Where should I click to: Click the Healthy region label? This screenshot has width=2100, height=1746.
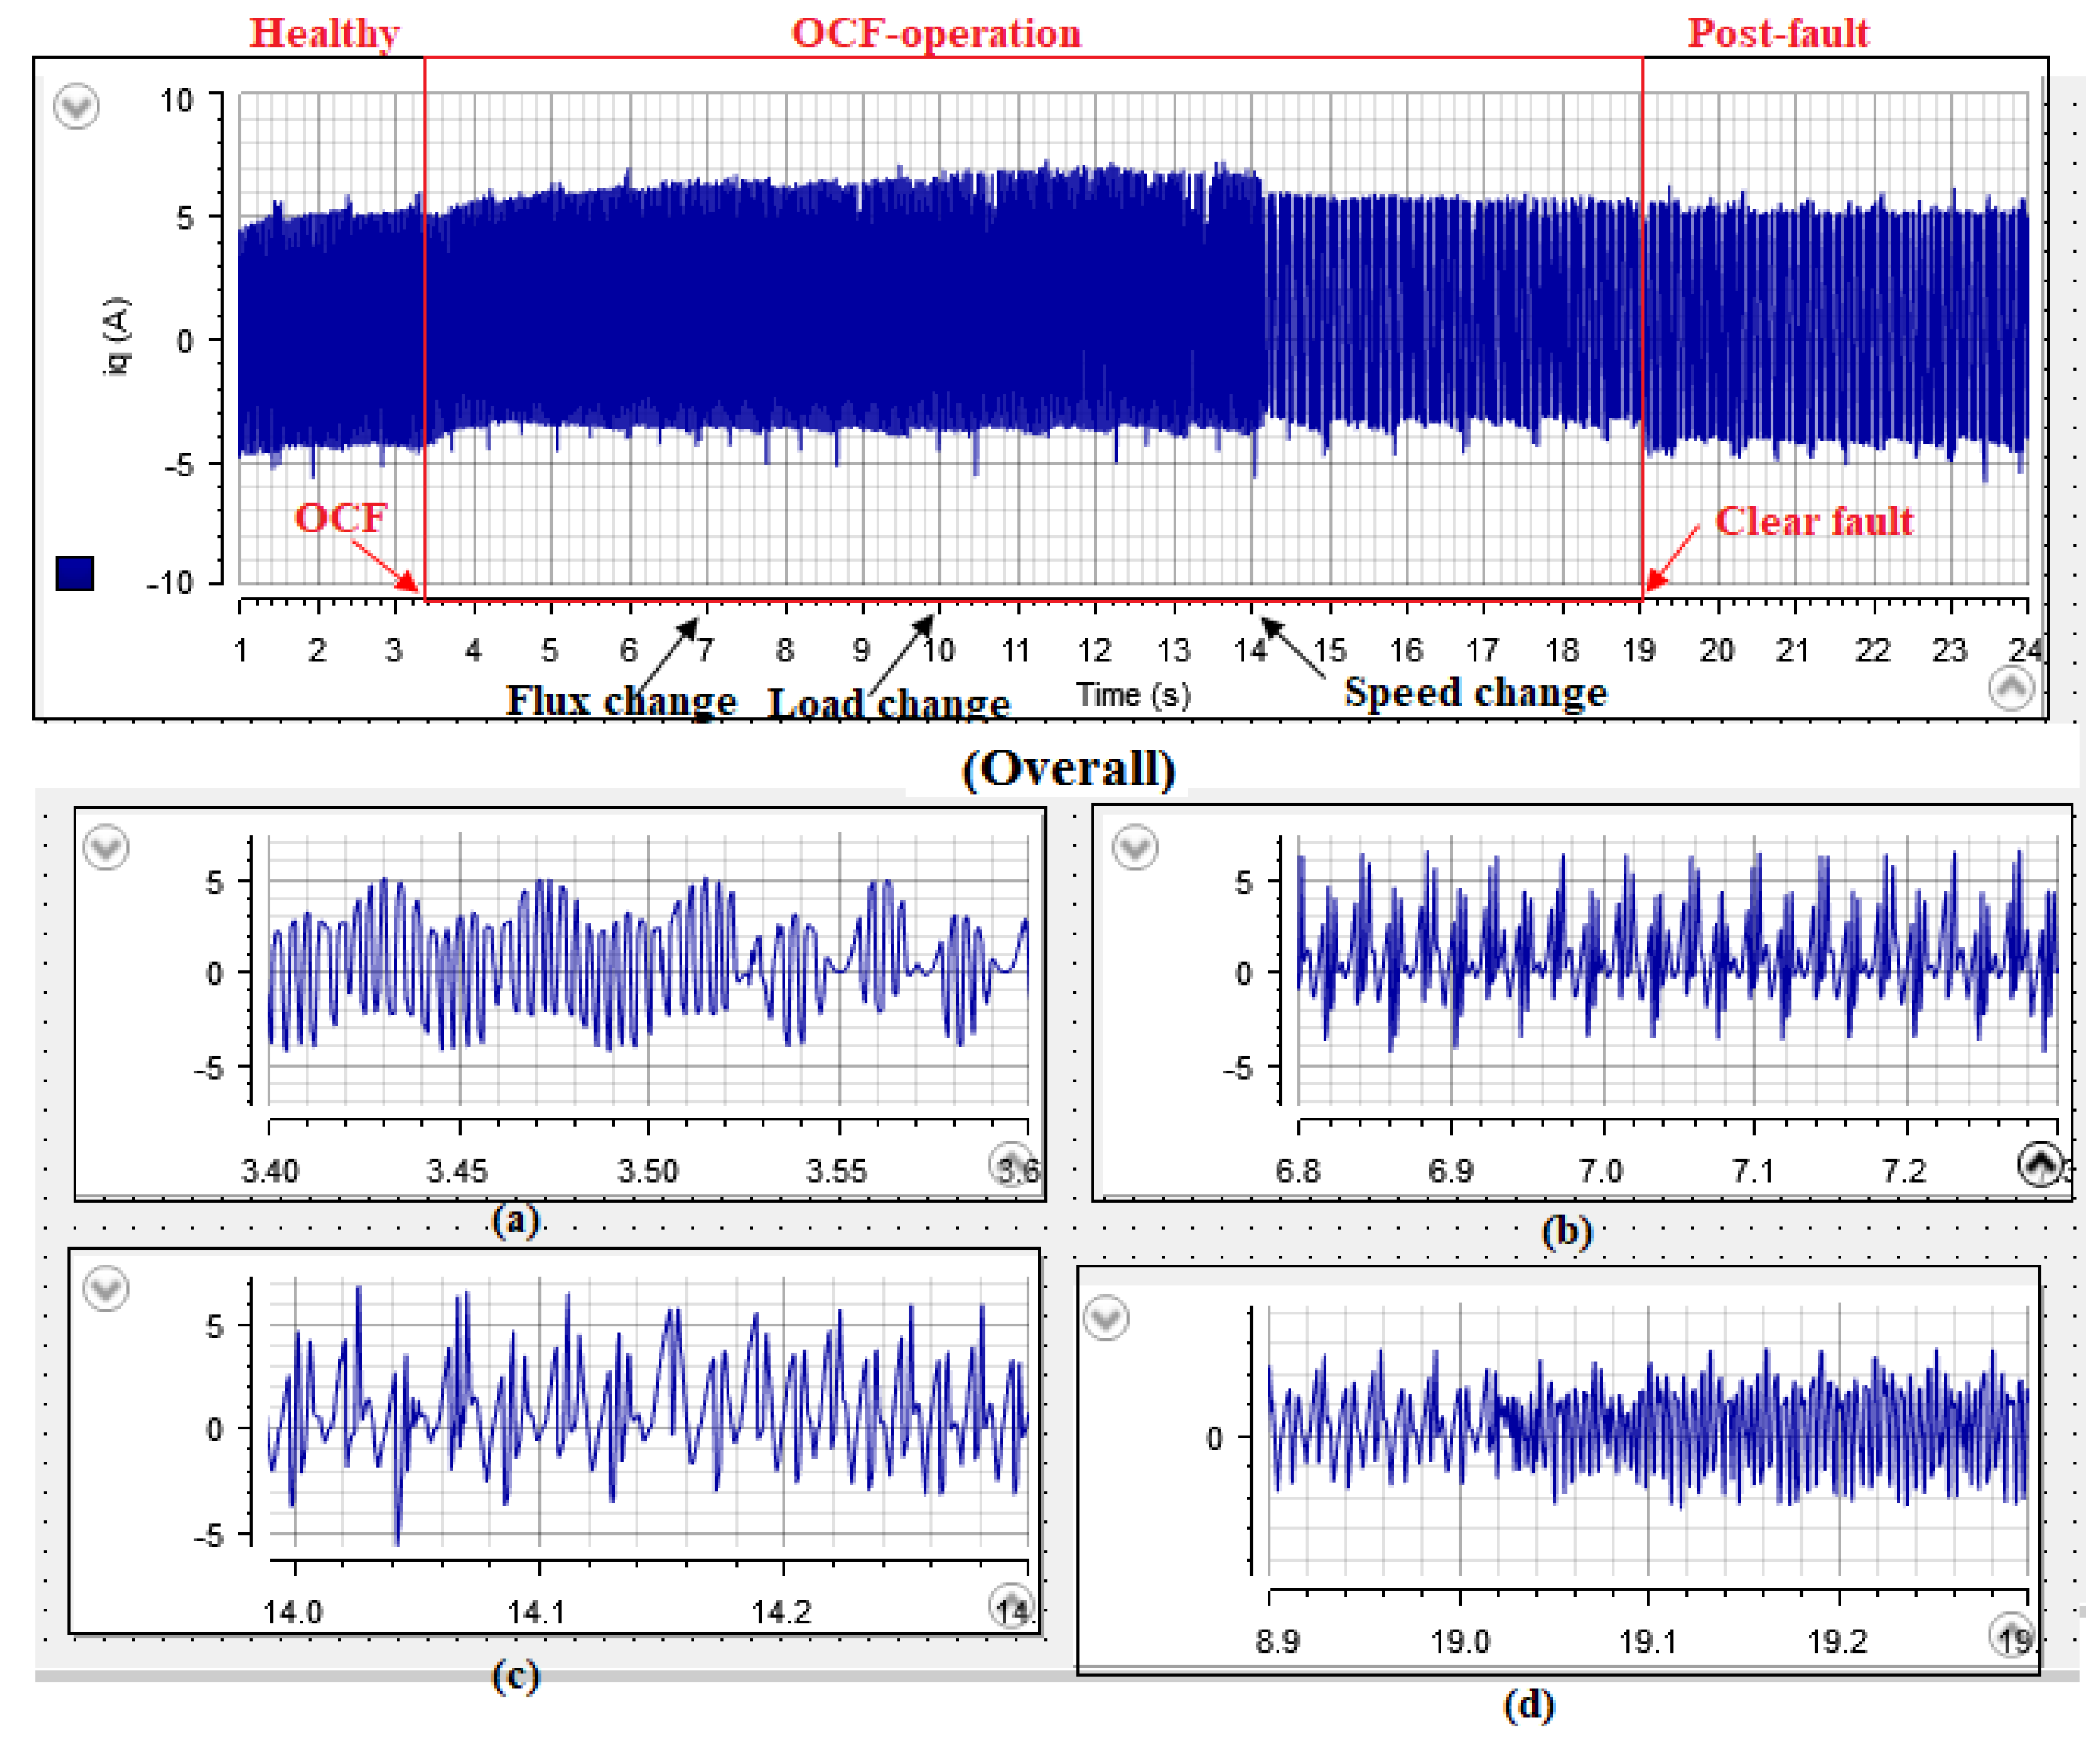324,33
